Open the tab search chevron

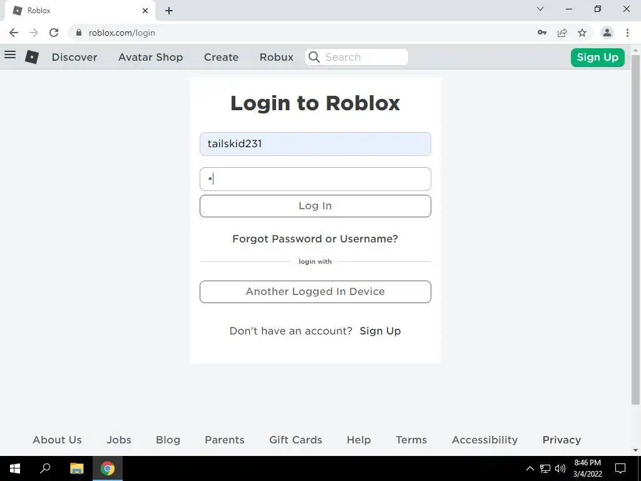[540, 9]
